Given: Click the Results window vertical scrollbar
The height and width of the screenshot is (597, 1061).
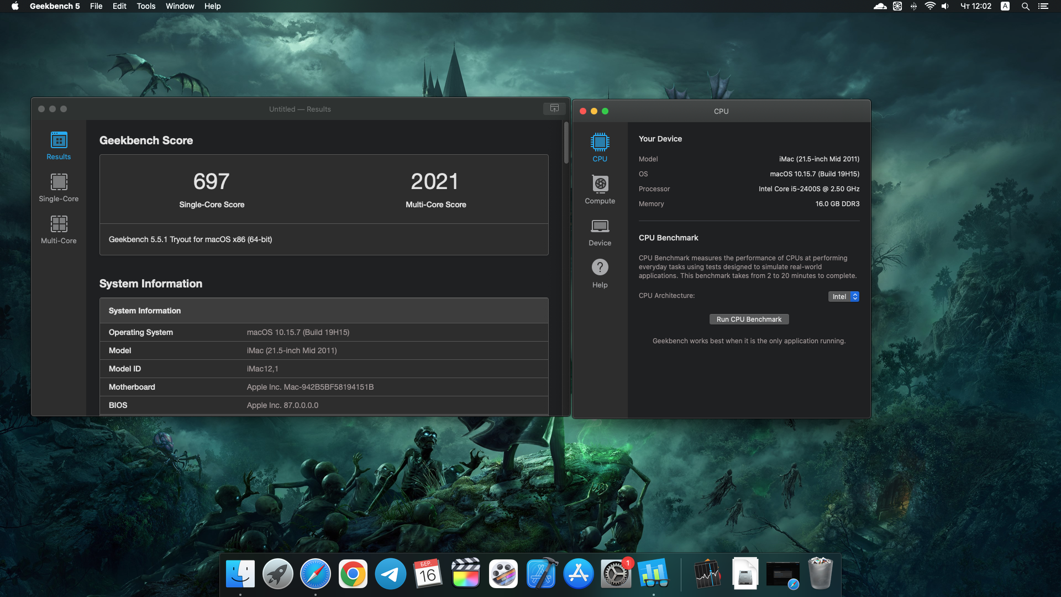Looking at the screenshot, I should (x=566, y=144).
